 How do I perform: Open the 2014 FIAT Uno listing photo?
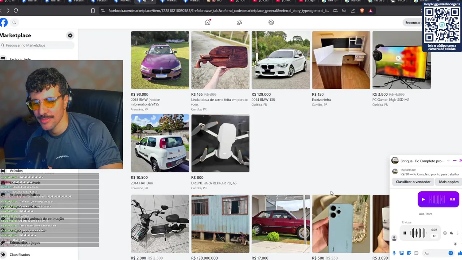point(160,143)
